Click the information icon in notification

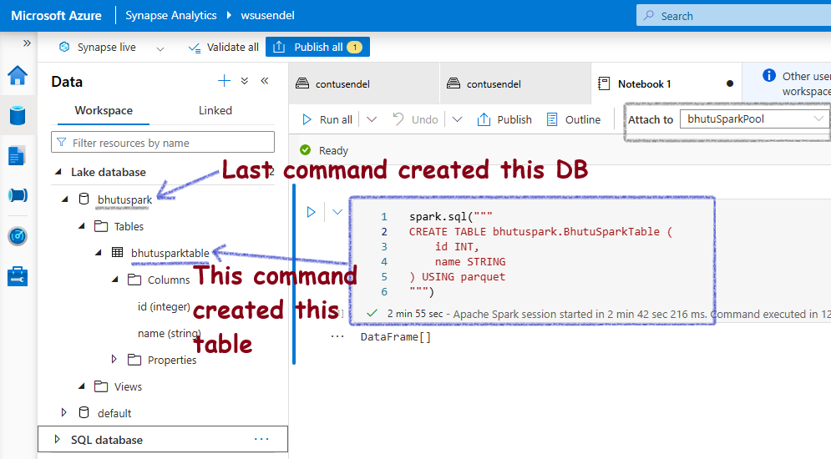(769, 76)
